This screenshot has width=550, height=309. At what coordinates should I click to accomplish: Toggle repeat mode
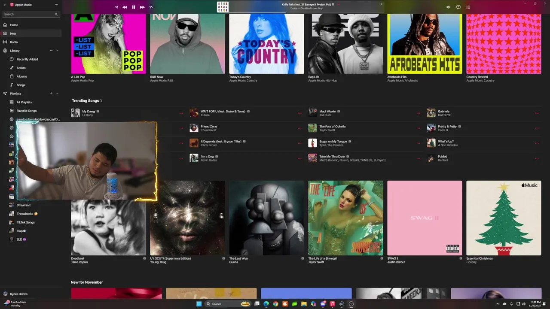(151, 7)
